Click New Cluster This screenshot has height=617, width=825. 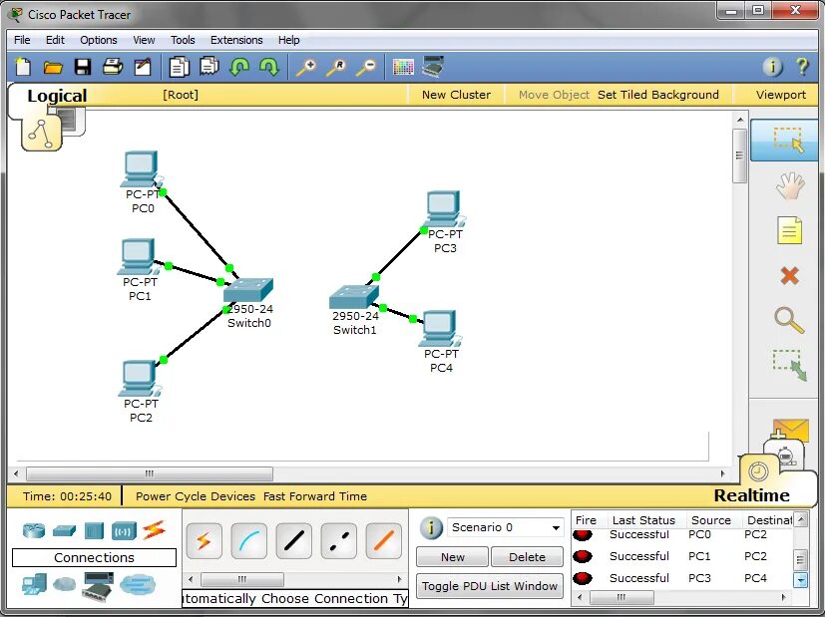click(456, 95)
